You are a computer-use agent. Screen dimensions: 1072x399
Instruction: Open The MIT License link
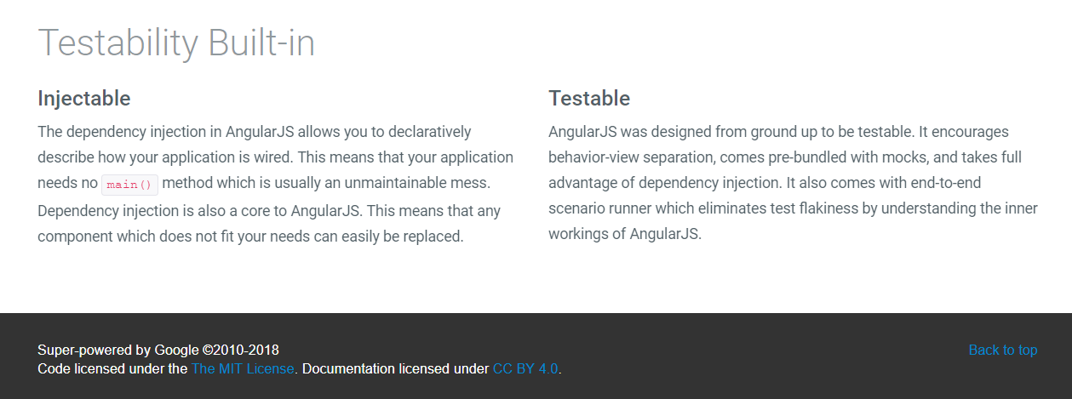point(243,369)
